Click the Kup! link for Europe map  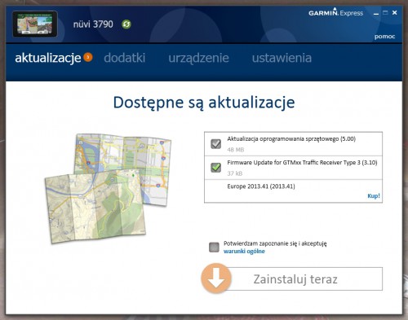click(374, 195)
